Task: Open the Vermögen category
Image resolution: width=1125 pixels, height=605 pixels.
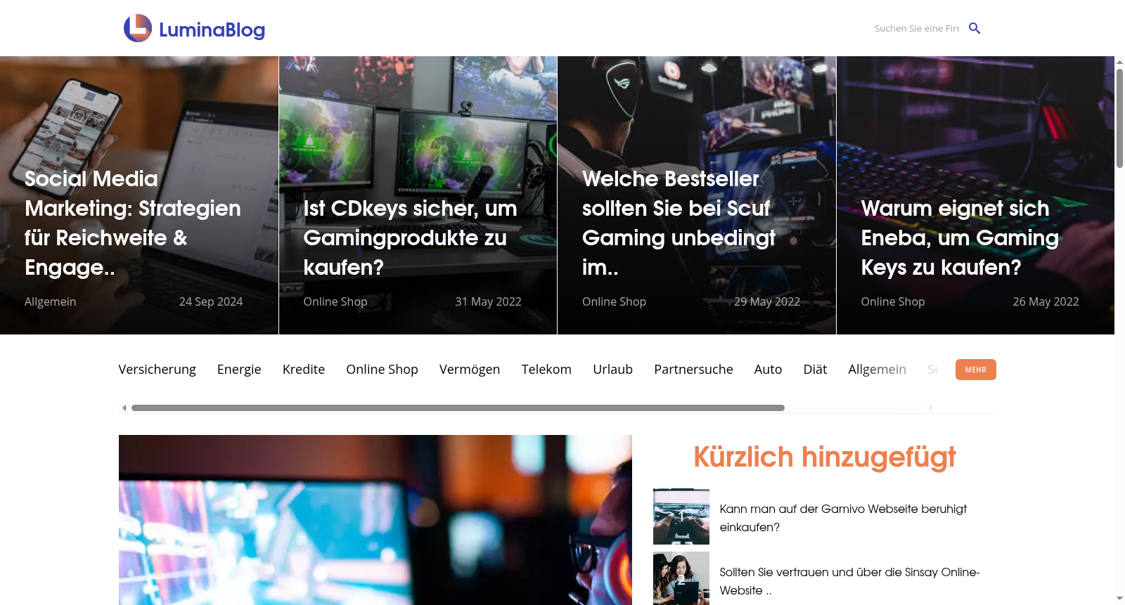Action: (470, 370)
